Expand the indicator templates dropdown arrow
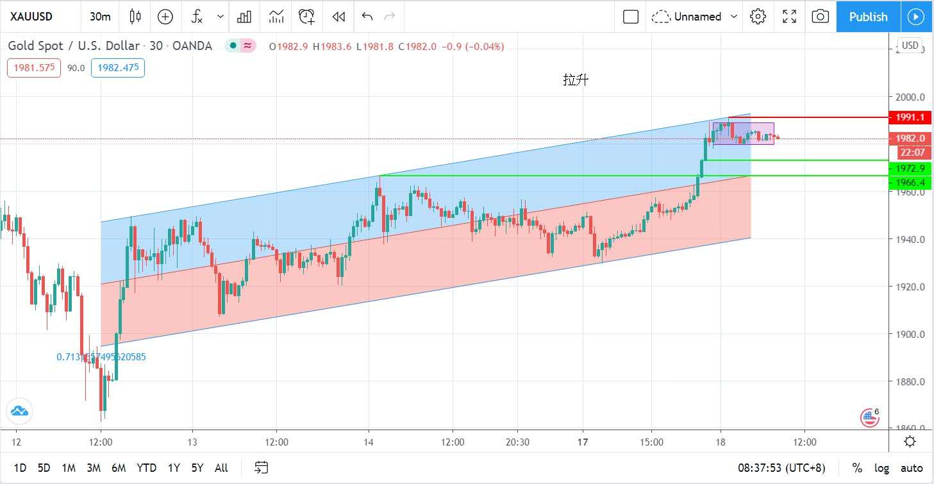The height and width of the screenshot is (484, 934). coord(221,17)
